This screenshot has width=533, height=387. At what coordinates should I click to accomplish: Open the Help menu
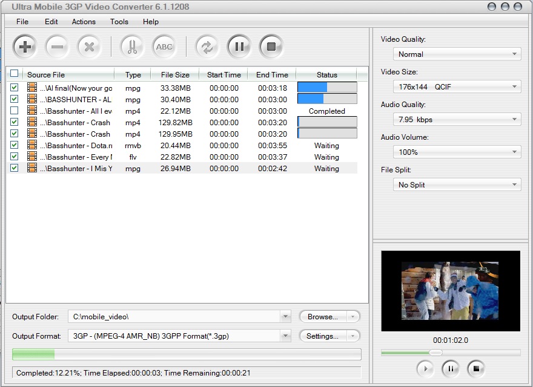tap(151, 22)
